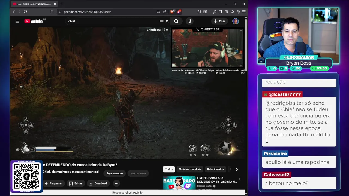This screenshot has width=349, height=196.
Task: Open the Criar create button
Action: (220, 21)
